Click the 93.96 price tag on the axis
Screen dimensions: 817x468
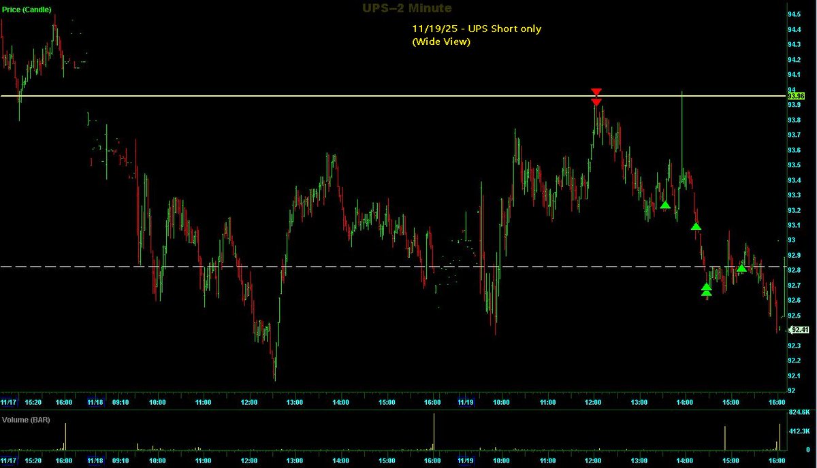coord(797,97)
